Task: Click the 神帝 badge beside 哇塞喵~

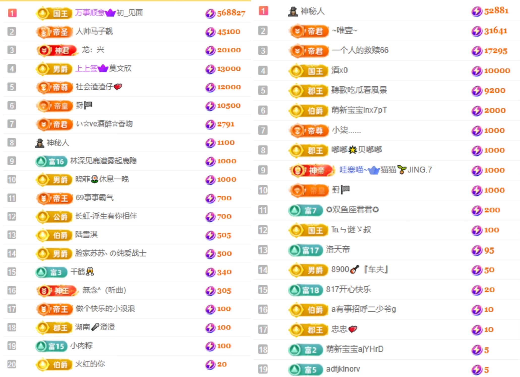Action: [311, 170]
